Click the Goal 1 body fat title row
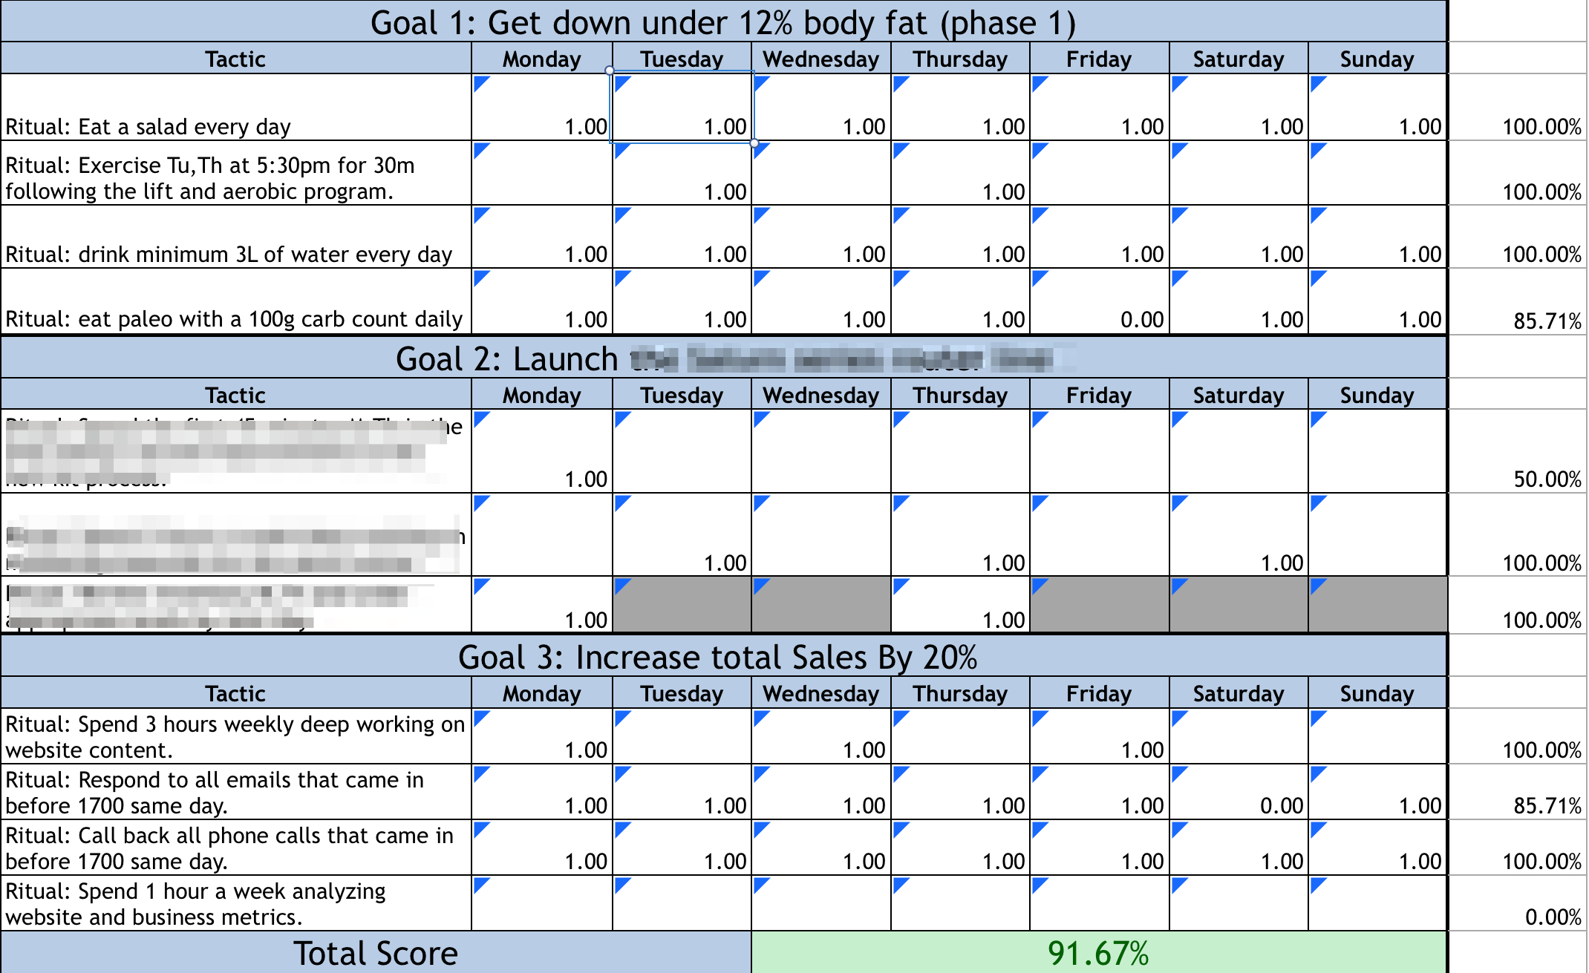 [723, 22]
